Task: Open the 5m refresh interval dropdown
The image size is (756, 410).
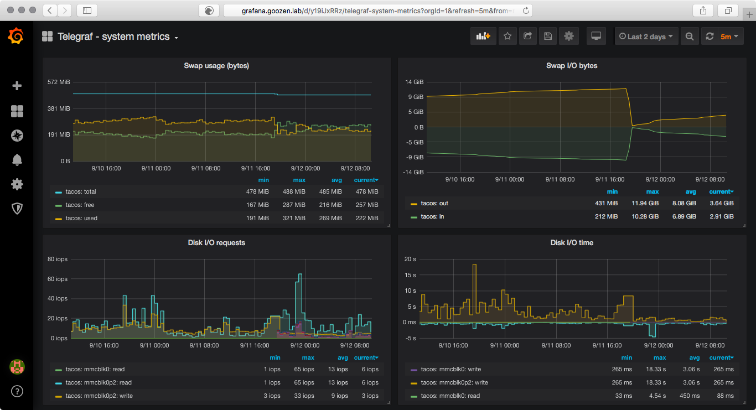Action: (x=730, y=37)
